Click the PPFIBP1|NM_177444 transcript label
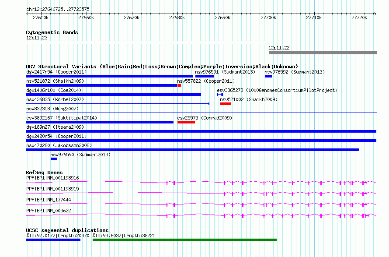 (x=49, y=200)
